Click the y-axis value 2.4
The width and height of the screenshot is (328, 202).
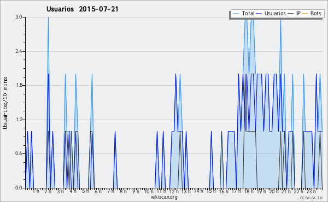click(19, 51)
